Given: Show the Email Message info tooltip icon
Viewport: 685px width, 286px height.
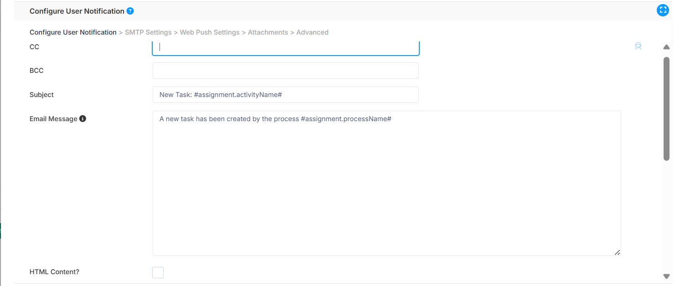Looking at the screenshot, I should click(x=82, y=118).
